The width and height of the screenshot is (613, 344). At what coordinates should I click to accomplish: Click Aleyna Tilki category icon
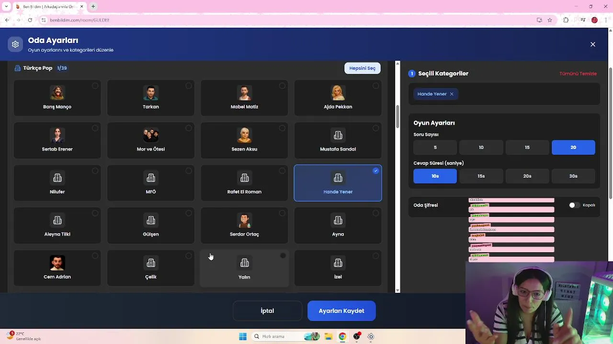57,220
